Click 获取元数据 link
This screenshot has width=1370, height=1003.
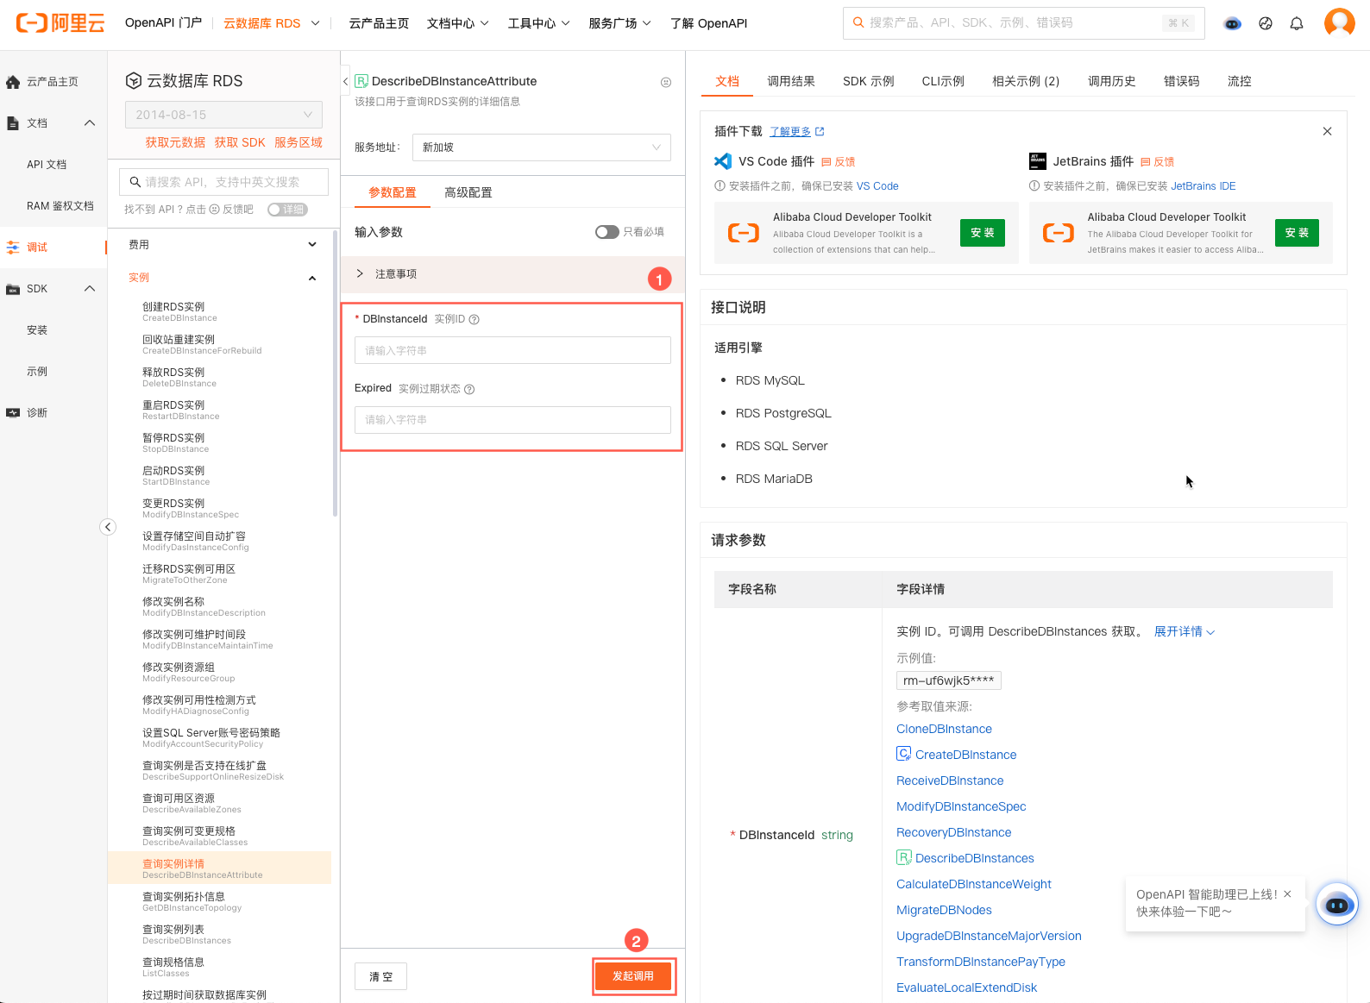pos(175,143)
